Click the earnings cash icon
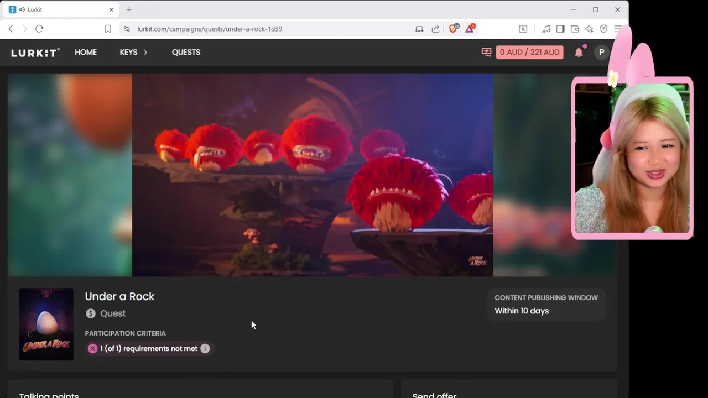Screen dimensions: 708x398 pyautogui.click(x=486, y=52)
